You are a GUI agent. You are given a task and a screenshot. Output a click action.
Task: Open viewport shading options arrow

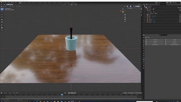(x=141, y=6)
